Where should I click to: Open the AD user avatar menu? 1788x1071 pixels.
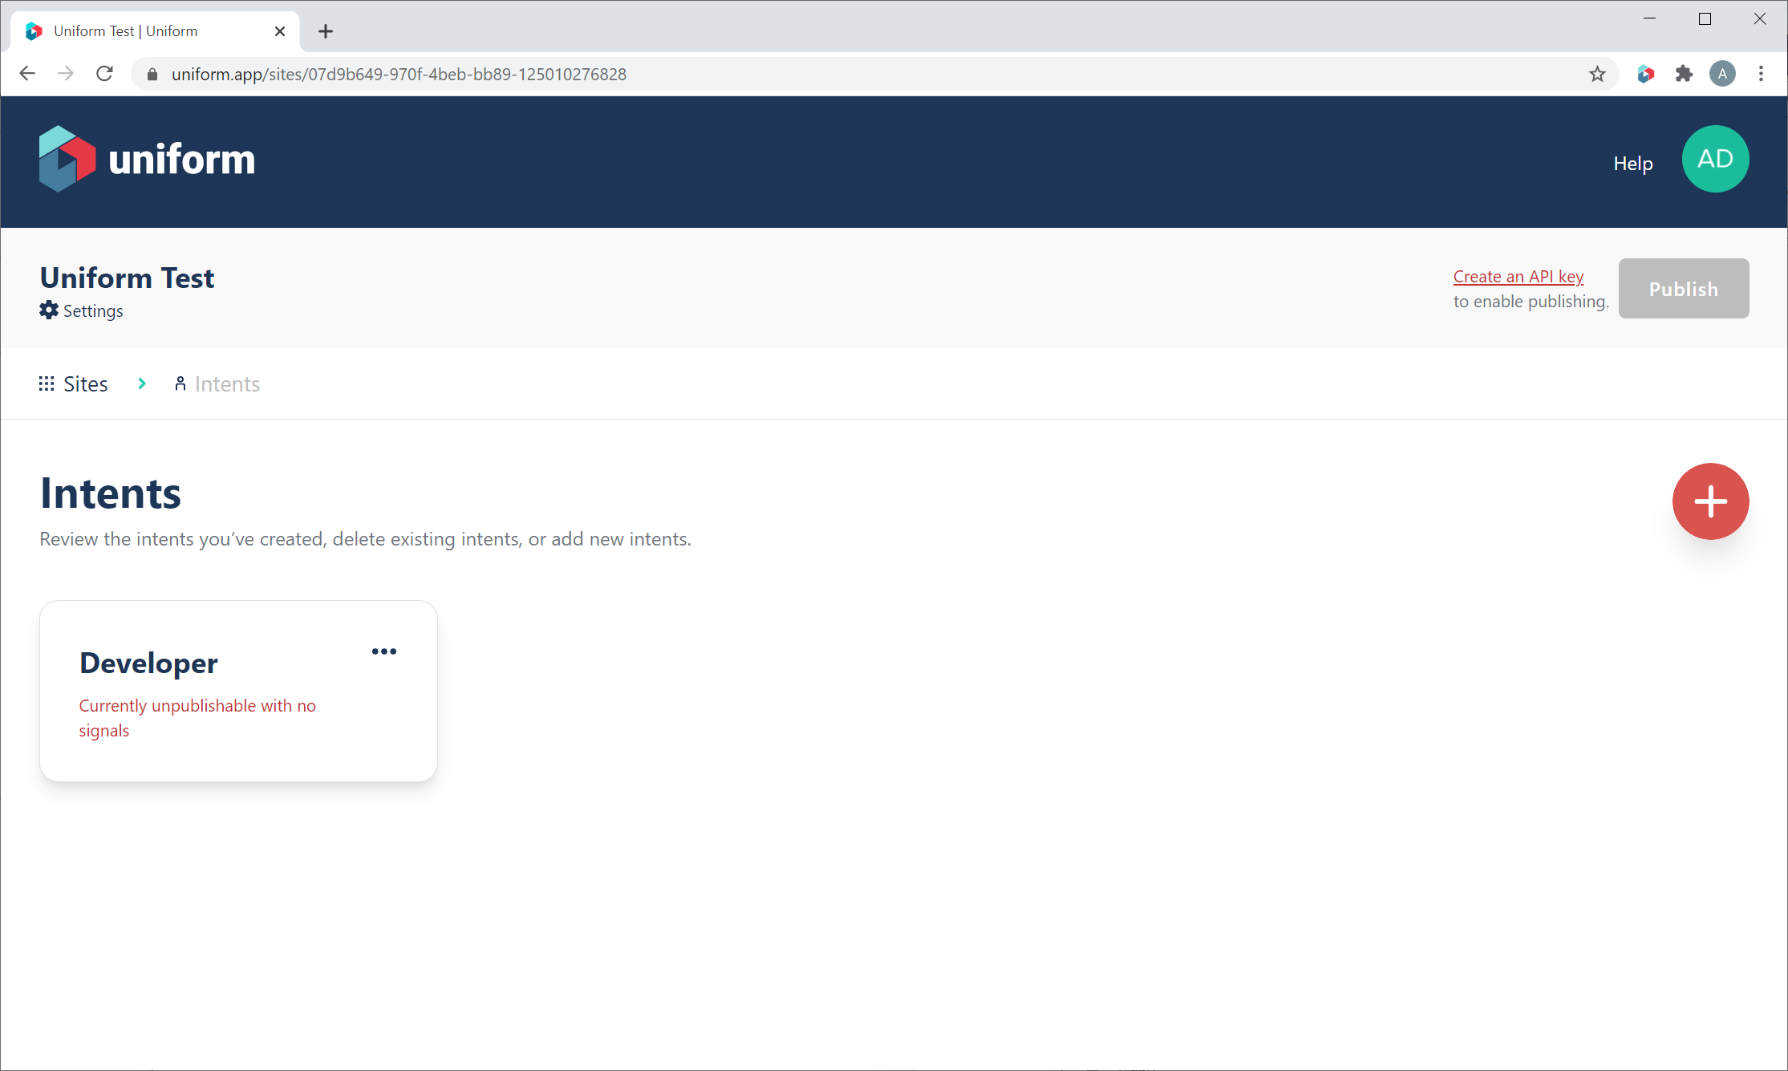click(x=1714, y=159)
